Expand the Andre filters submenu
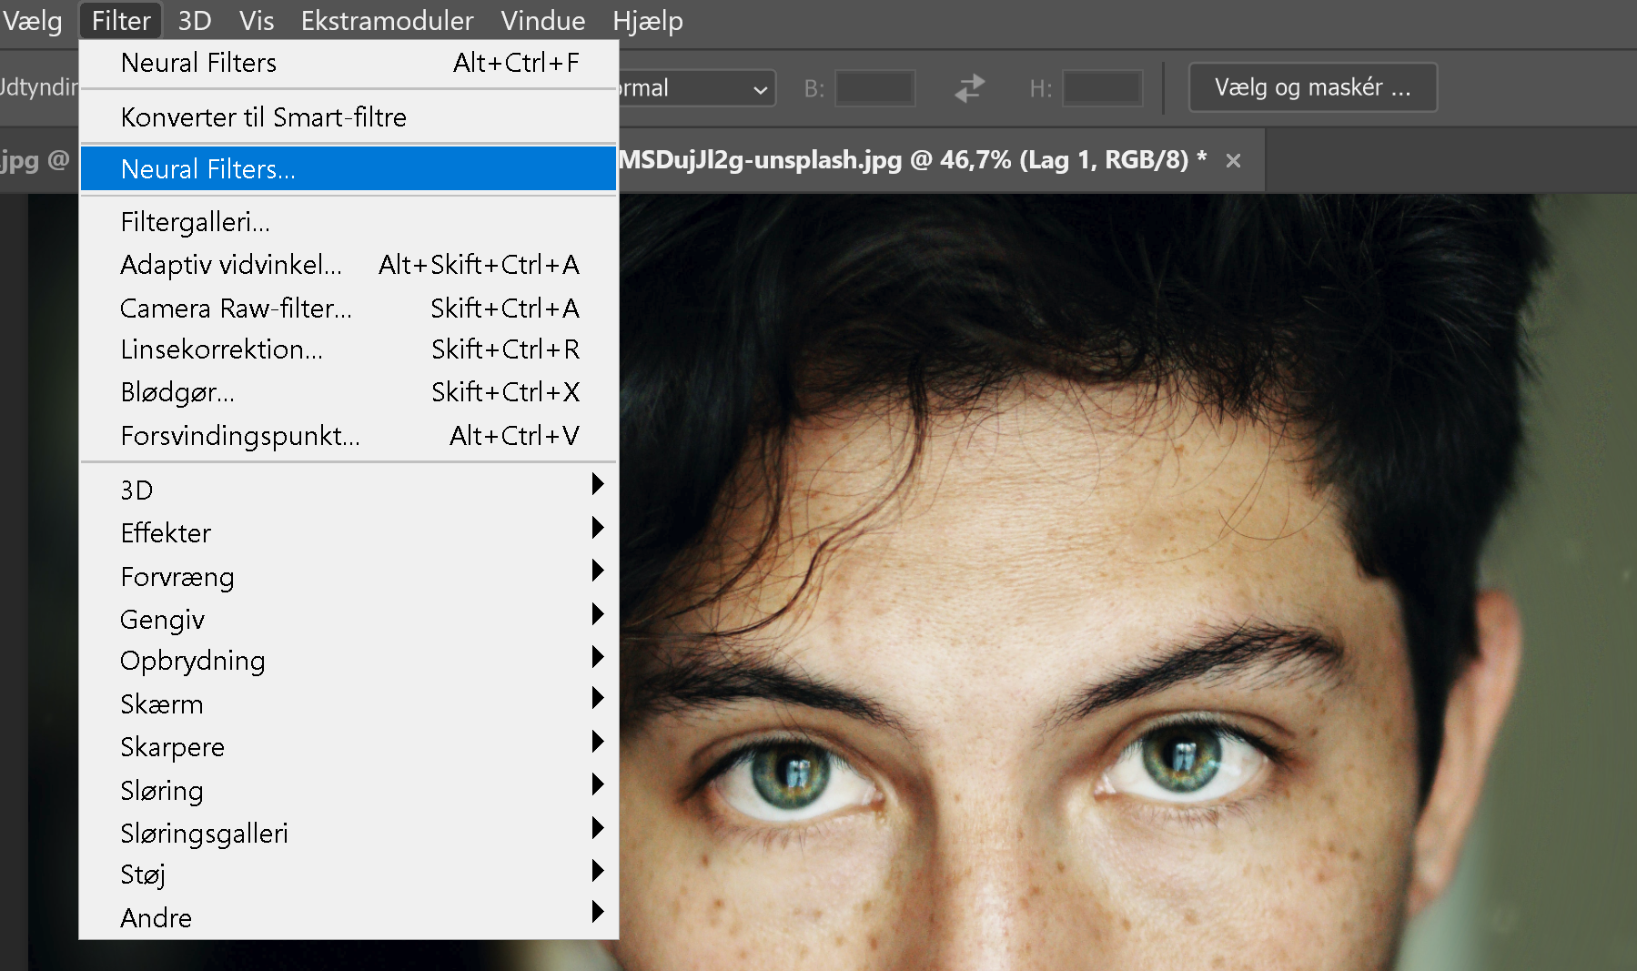Viewport: 1637px width, 971px height. [x=156, y=917]
